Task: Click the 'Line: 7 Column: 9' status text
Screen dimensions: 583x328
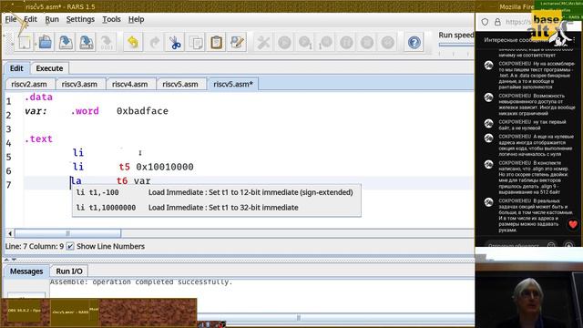Action: coord(35,246)
